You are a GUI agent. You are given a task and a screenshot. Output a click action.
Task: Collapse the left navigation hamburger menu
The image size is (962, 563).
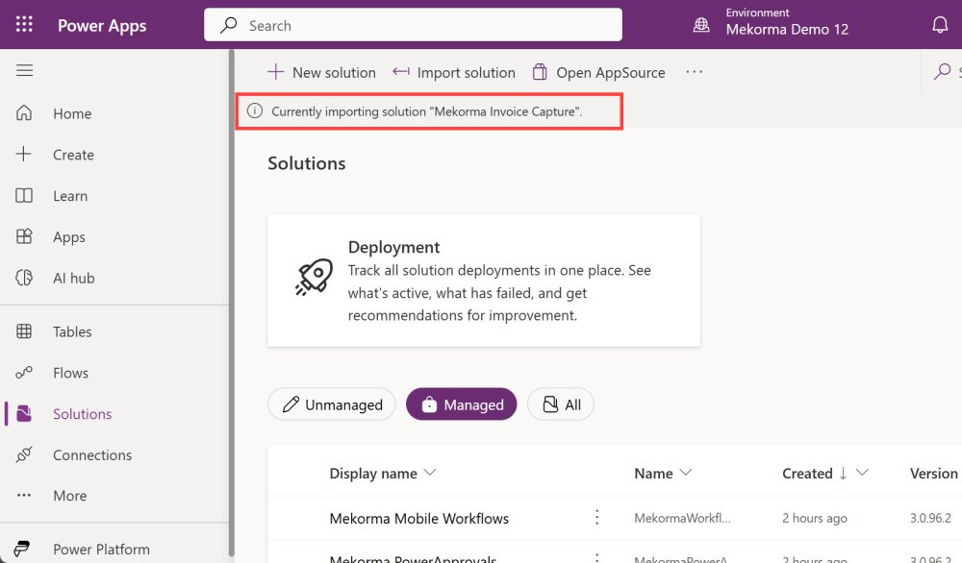click(x=24, y=70)
